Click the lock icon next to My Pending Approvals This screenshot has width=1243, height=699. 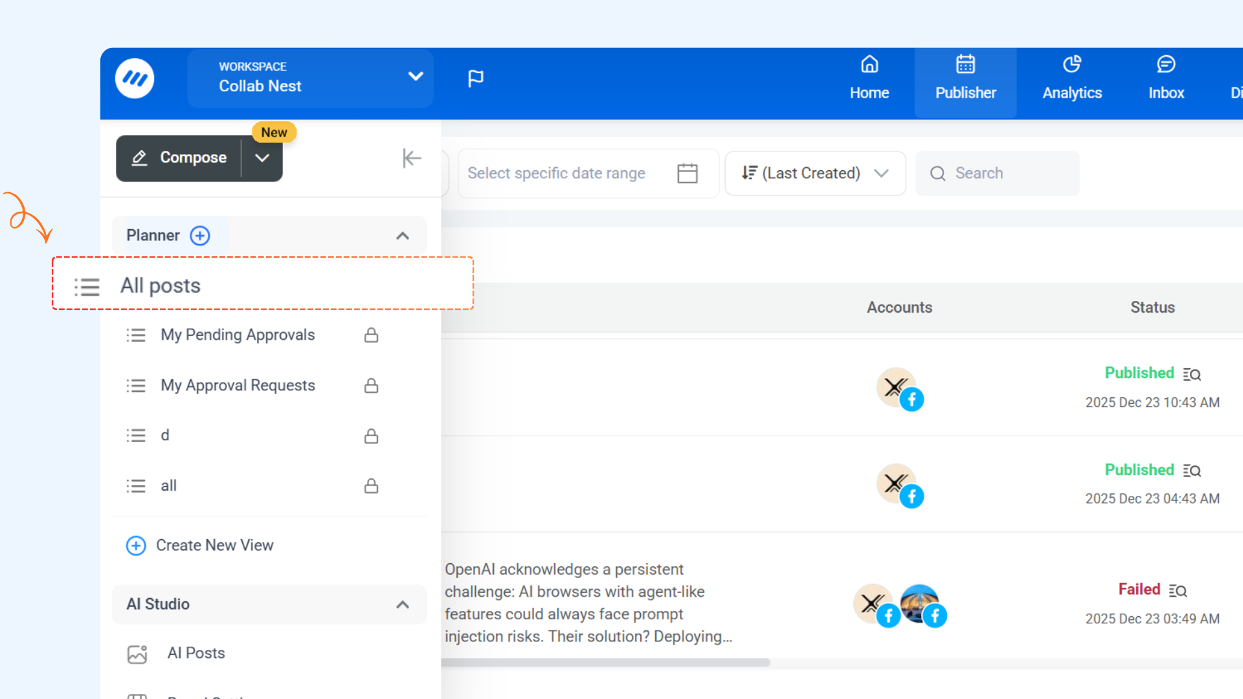tap(371, 335)
